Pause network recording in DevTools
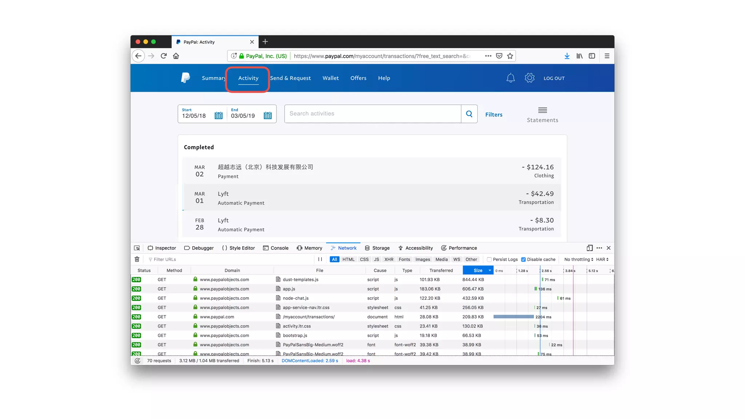 tap(320, 259)
